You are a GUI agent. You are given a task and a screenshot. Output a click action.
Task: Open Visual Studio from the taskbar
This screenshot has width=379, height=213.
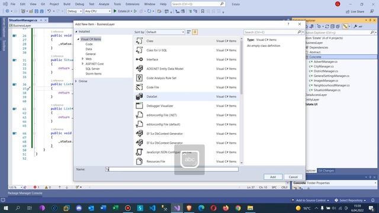pos(177,208)
